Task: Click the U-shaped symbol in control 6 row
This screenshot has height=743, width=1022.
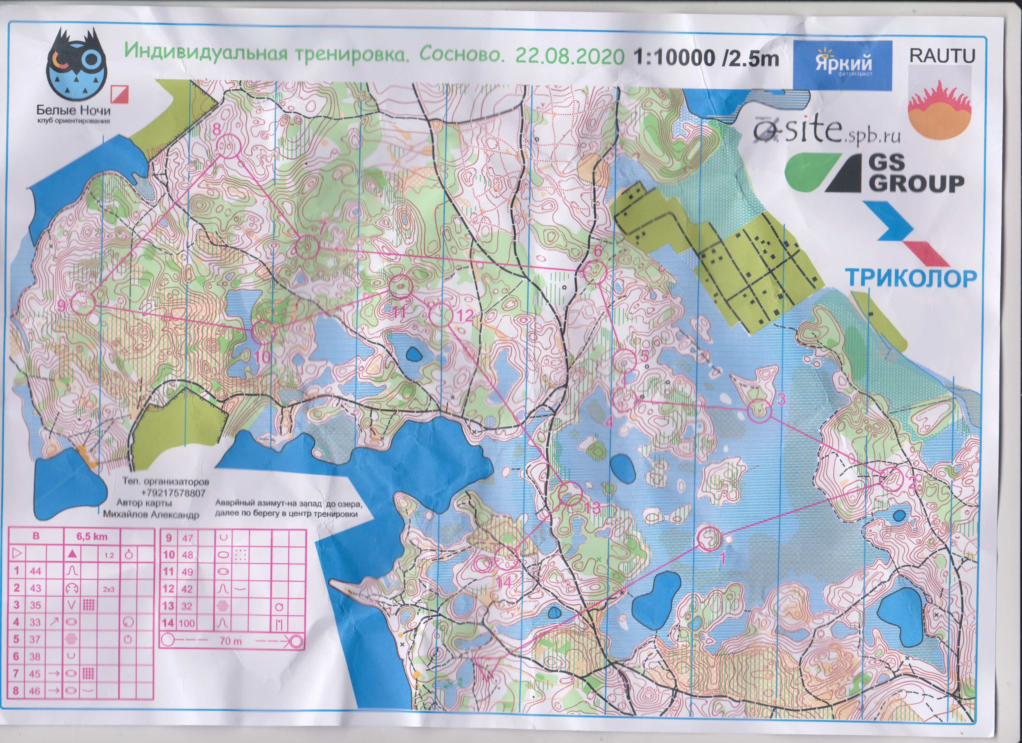Action: (x=72, y=656)
